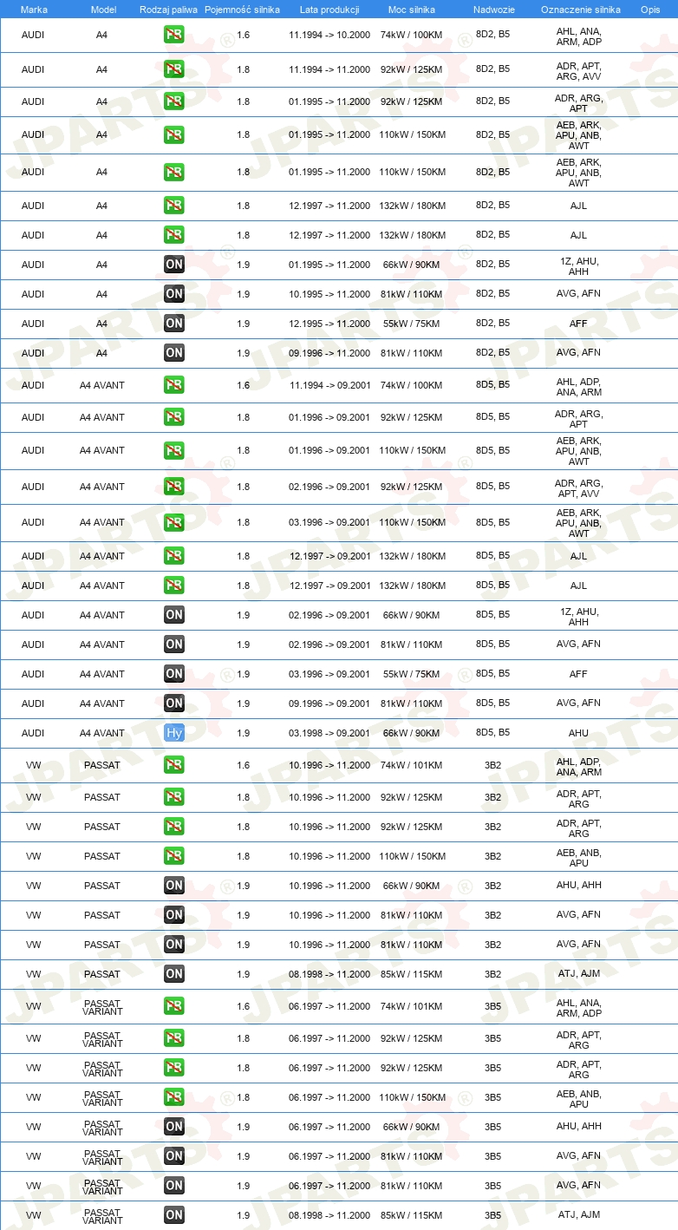Click 10.1995 -> 11.2000 production date
The width and height of the screenshot is (678, 1230).
pos(329,294)
